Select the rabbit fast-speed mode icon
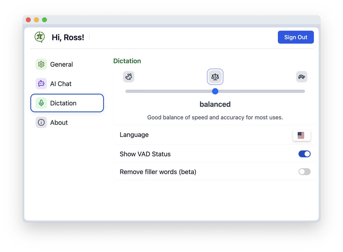 (x=129, y=77)
